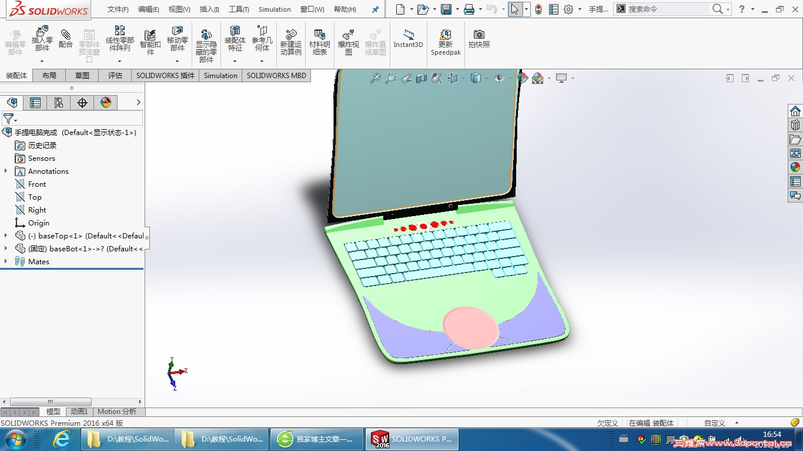Select the 动画1 bottom tab
Viewport: 803px width, 451px height.
click(79, 412)
